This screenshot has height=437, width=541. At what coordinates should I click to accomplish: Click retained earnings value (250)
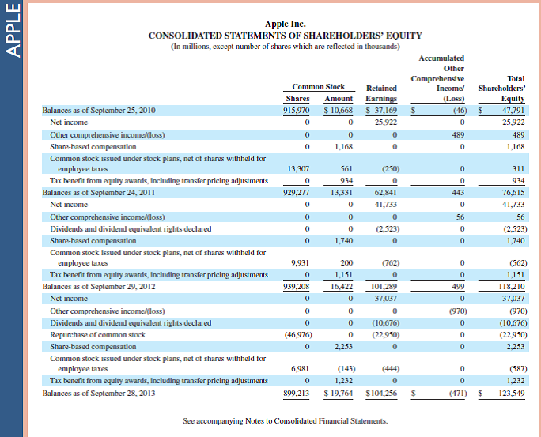pos(391,168)
